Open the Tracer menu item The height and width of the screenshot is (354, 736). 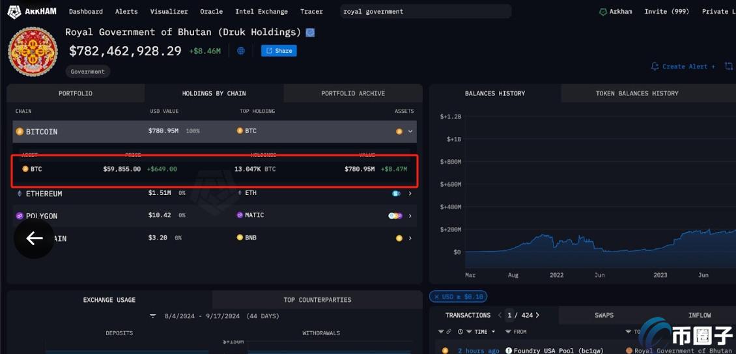(311, 11)
